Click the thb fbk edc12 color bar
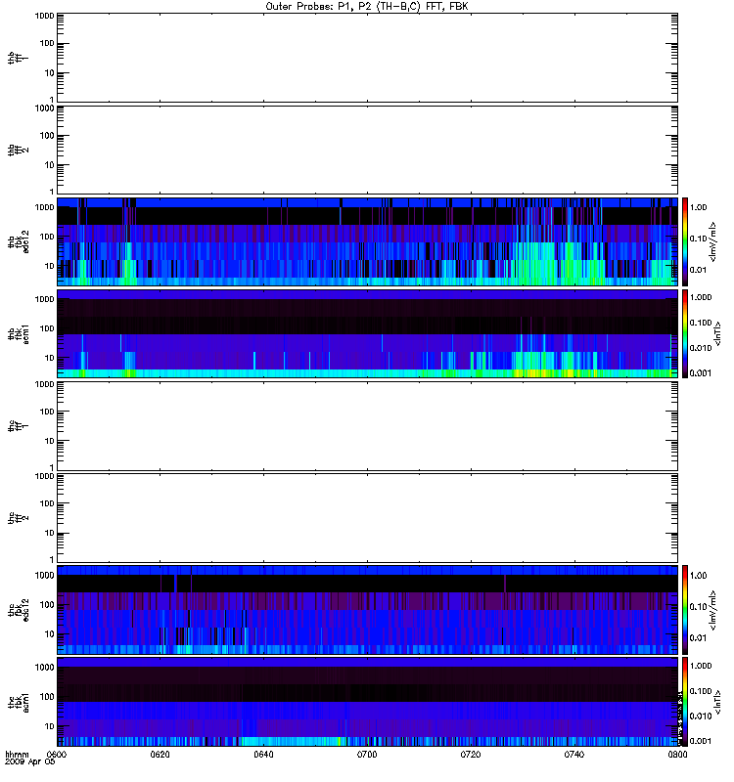Image resolution: width=734 pixels, height=782 pixels. [685, 241]
